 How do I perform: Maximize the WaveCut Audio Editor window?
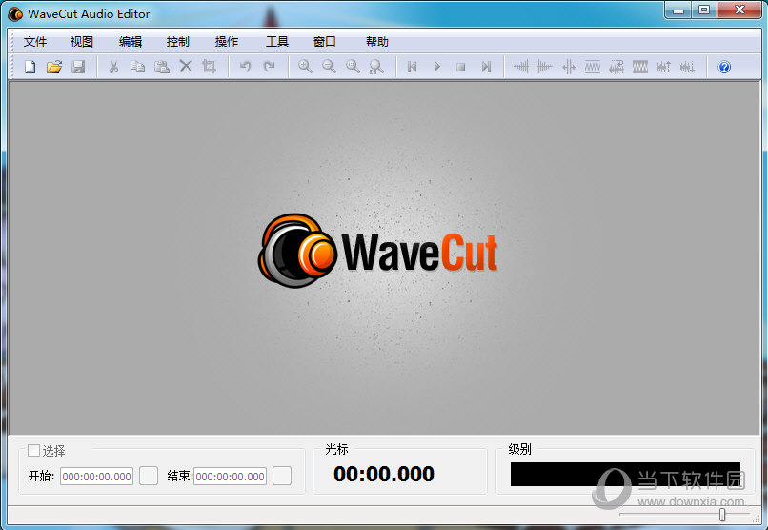704,10
